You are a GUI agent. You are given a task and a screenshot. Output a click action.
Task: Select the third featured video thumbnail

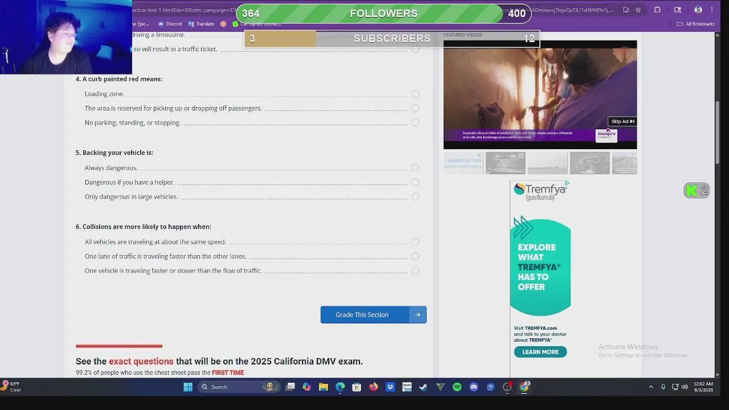(547, 163)
